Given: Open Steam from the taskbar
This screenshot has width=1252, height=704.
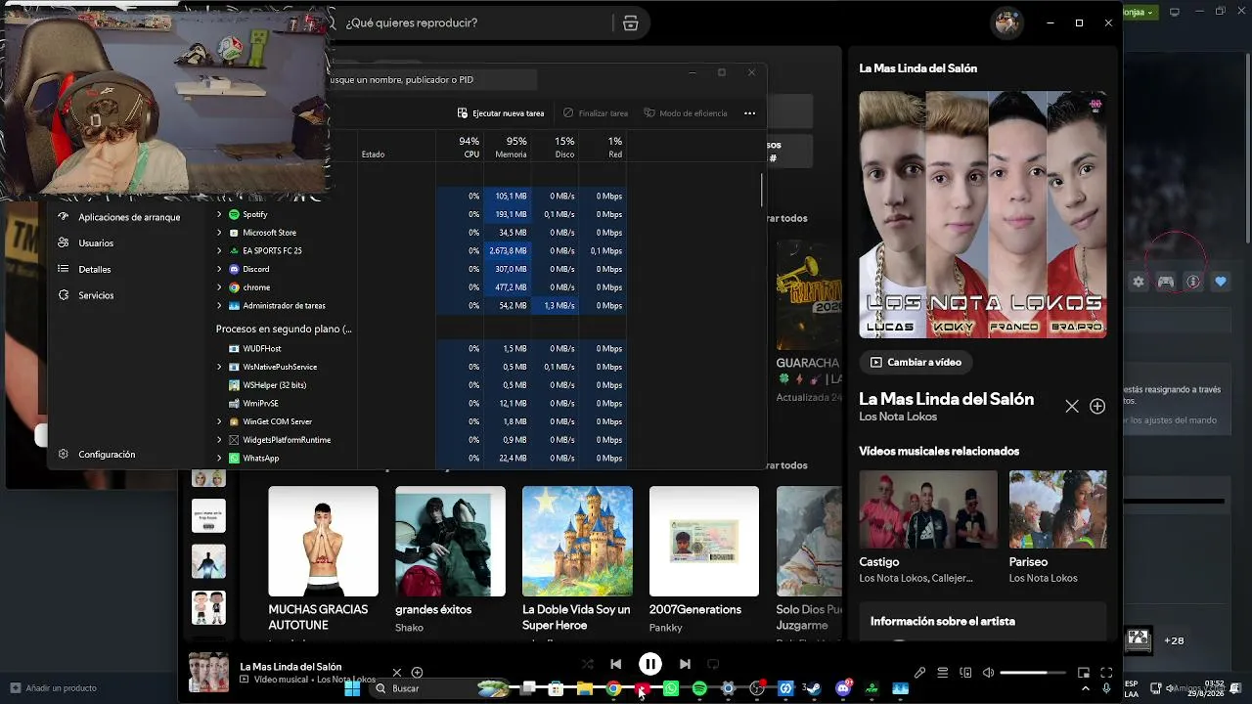Looking at the screenshot, I should 814,688.
